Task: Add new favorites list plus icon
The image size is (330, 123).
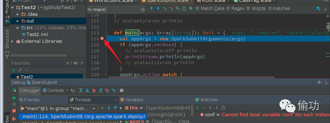Action: 14,70
